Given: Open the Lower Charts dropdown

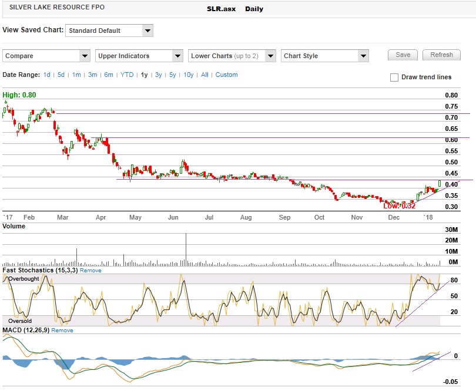Looking at the screenshot, I should point(232,56).
